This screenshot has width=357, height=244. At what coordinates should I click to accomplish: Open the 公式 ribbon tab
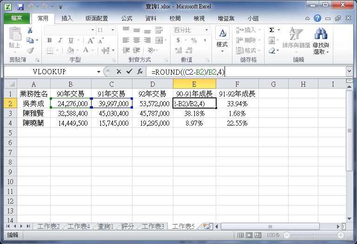tap(126, 19)
